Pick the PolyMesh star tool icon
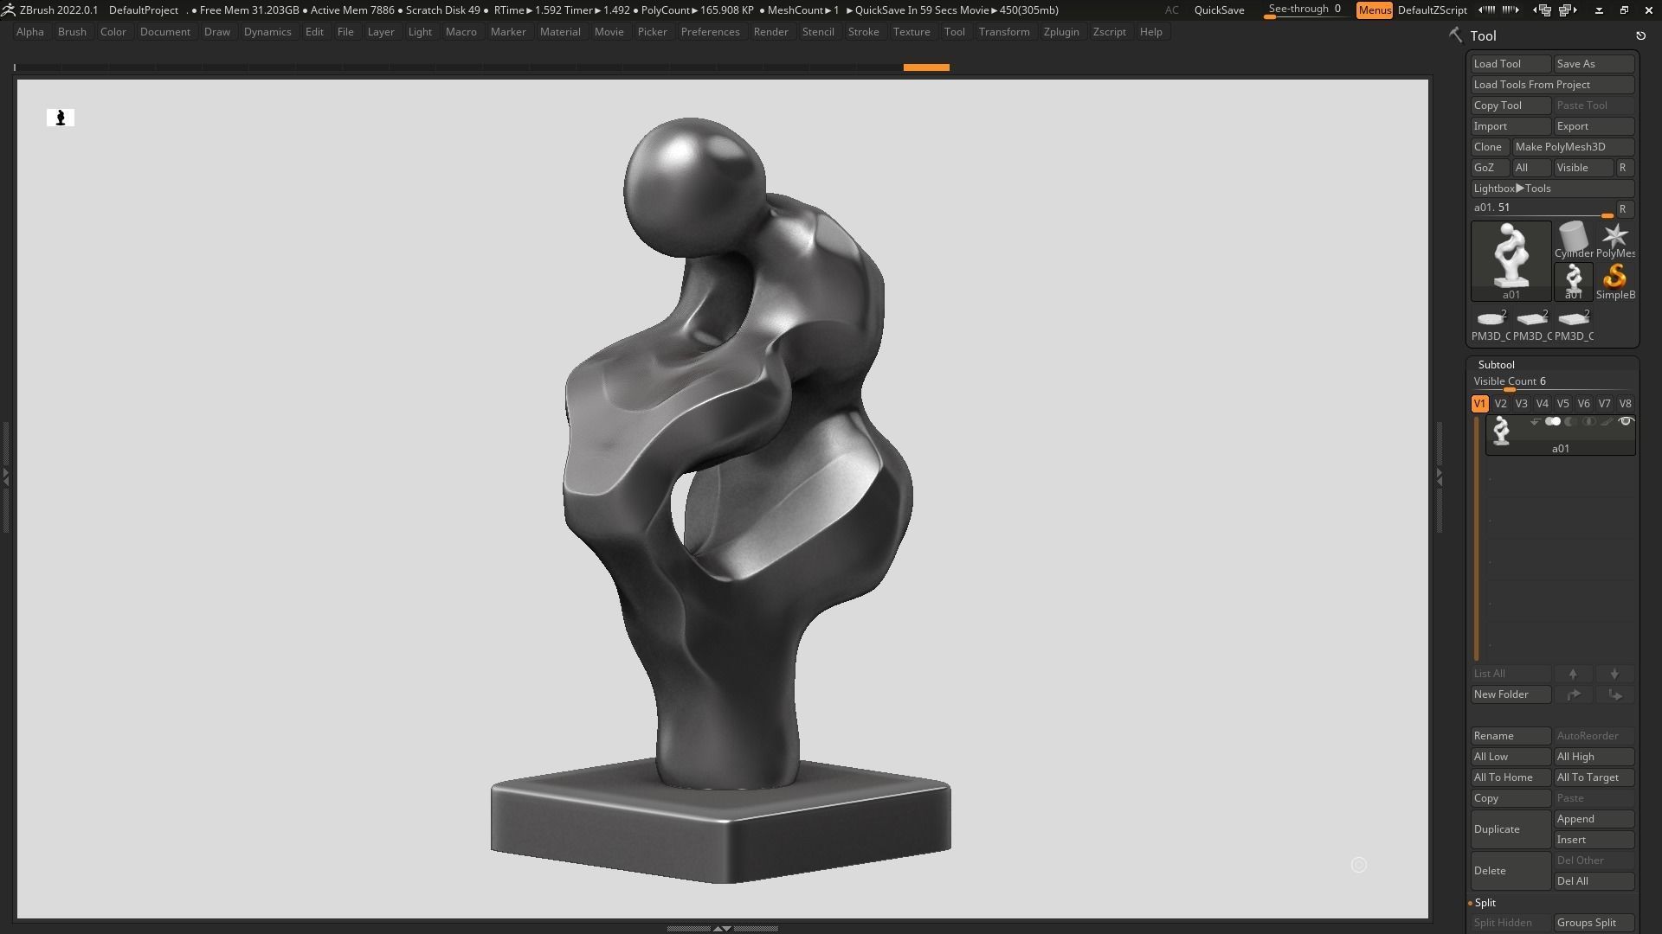1662x934 pixels. 1614,240
